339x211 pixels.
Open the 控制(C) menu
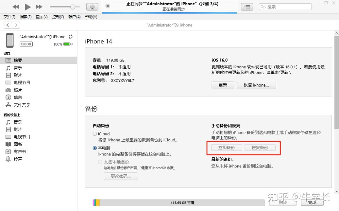pyautogui.click(x=58, y=17)
